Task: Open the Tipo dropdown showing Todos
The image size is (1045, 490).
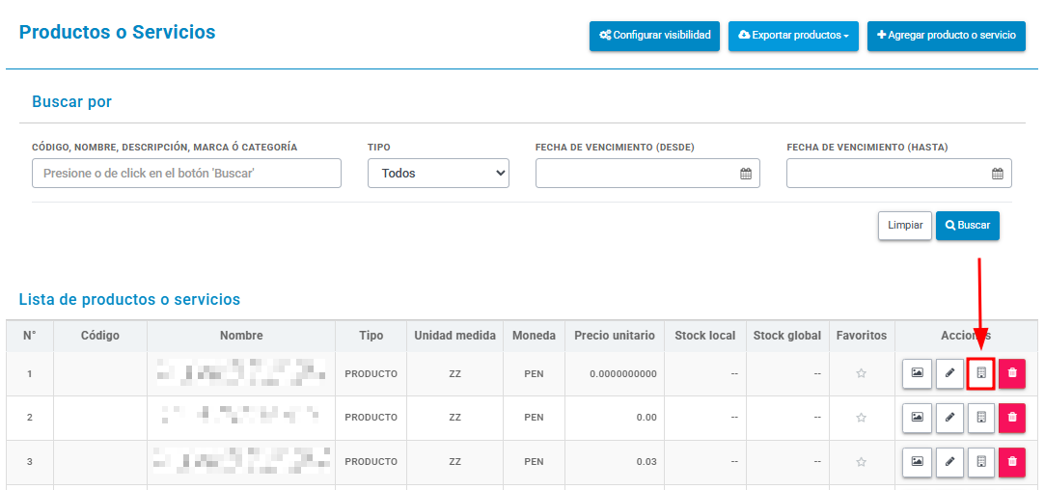Action: tap(438, 174)
